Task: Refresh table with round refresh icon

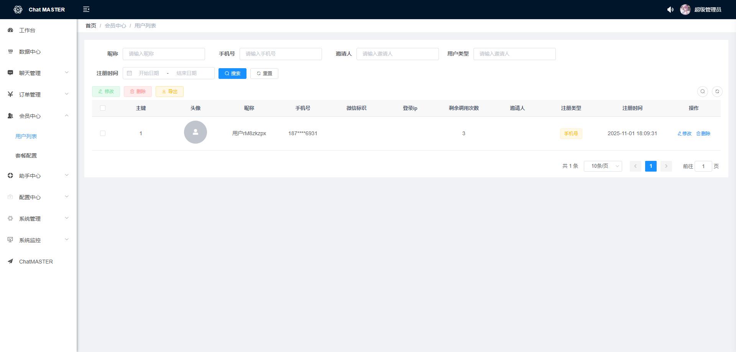Action: (717, 92)
